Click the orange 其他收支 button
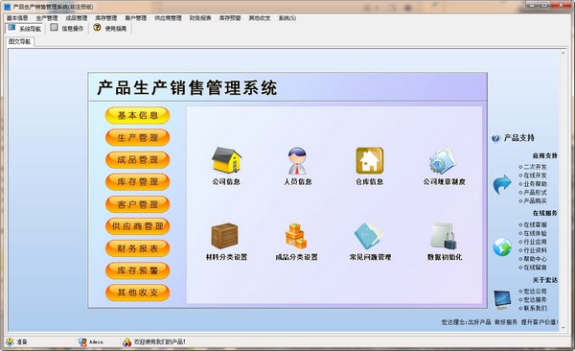This screenshot has height=351, width=575. pyautogui.click(x=137, y=292)
